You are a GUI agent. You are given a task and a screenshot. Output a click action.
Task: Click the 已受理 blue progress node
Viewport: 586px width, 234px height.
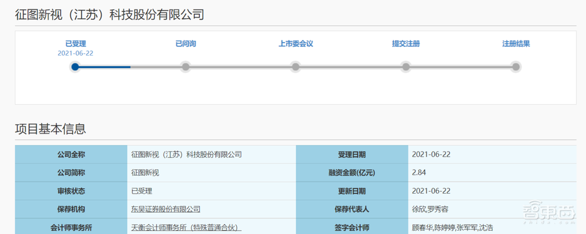(x=75, y=67)
